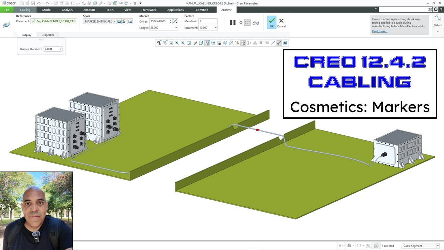Open the Display Thickness dropdown
This screenshot has width=444, height=250.
pyautogui.click(x=60, y=49)
